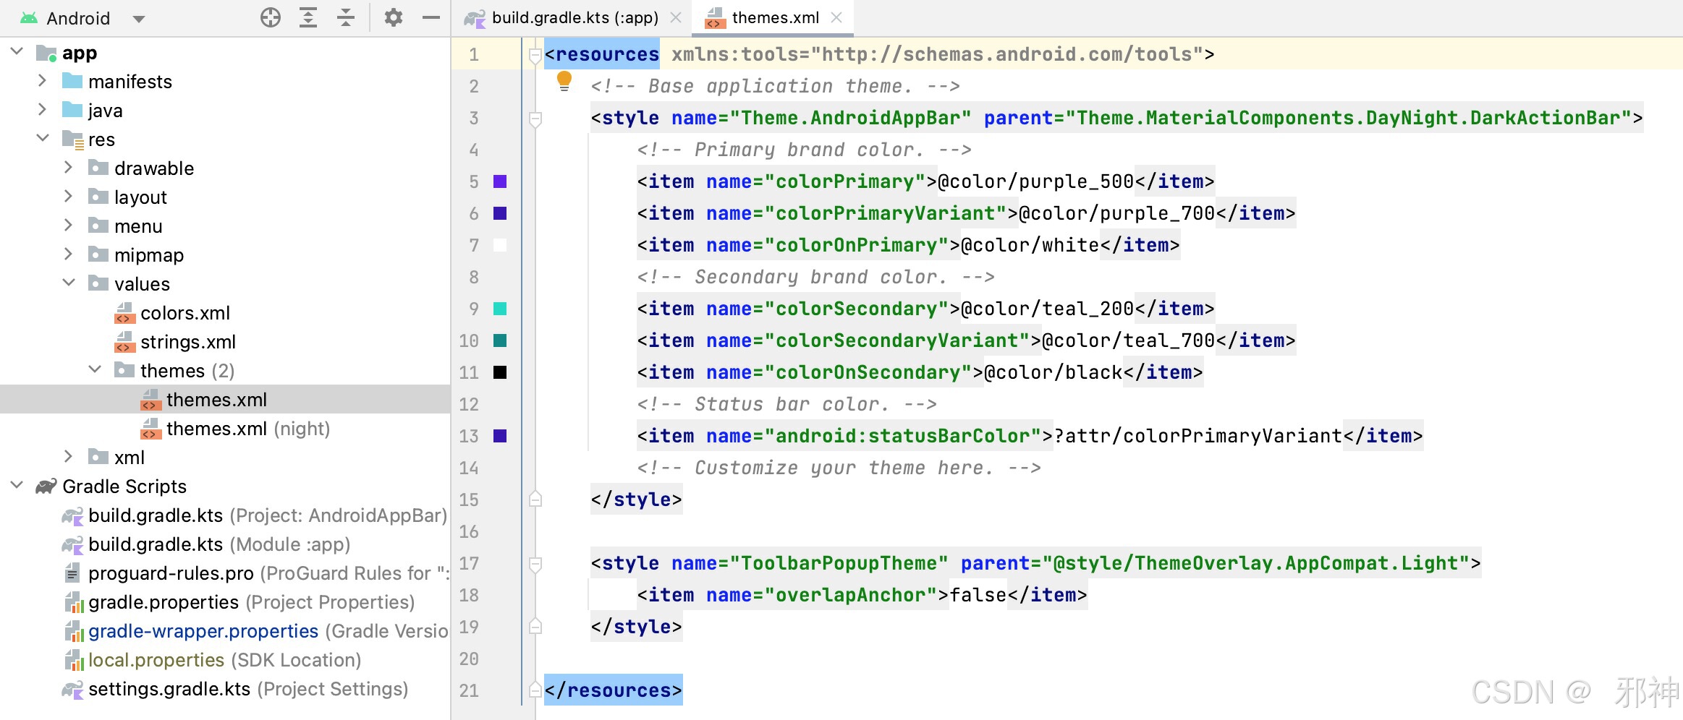Screen dimensions: 1683x720
Task: Click the strings.xml file icon
Action: click(x=125, y=342)
